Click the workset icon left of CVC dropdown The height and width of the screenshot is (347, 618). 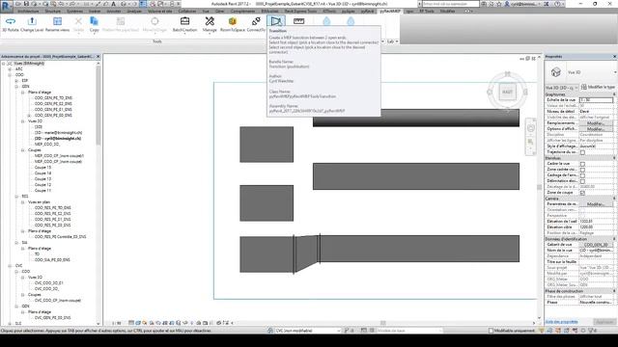coord(270,331)
